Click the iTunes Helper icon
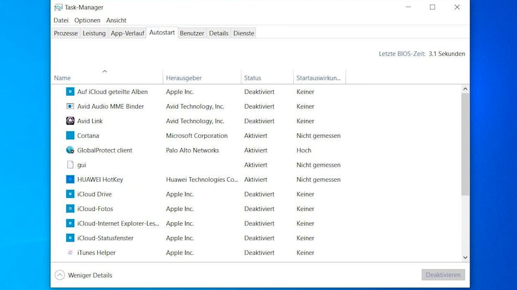The width and height of the screenshot is (517, 290). 70,253
